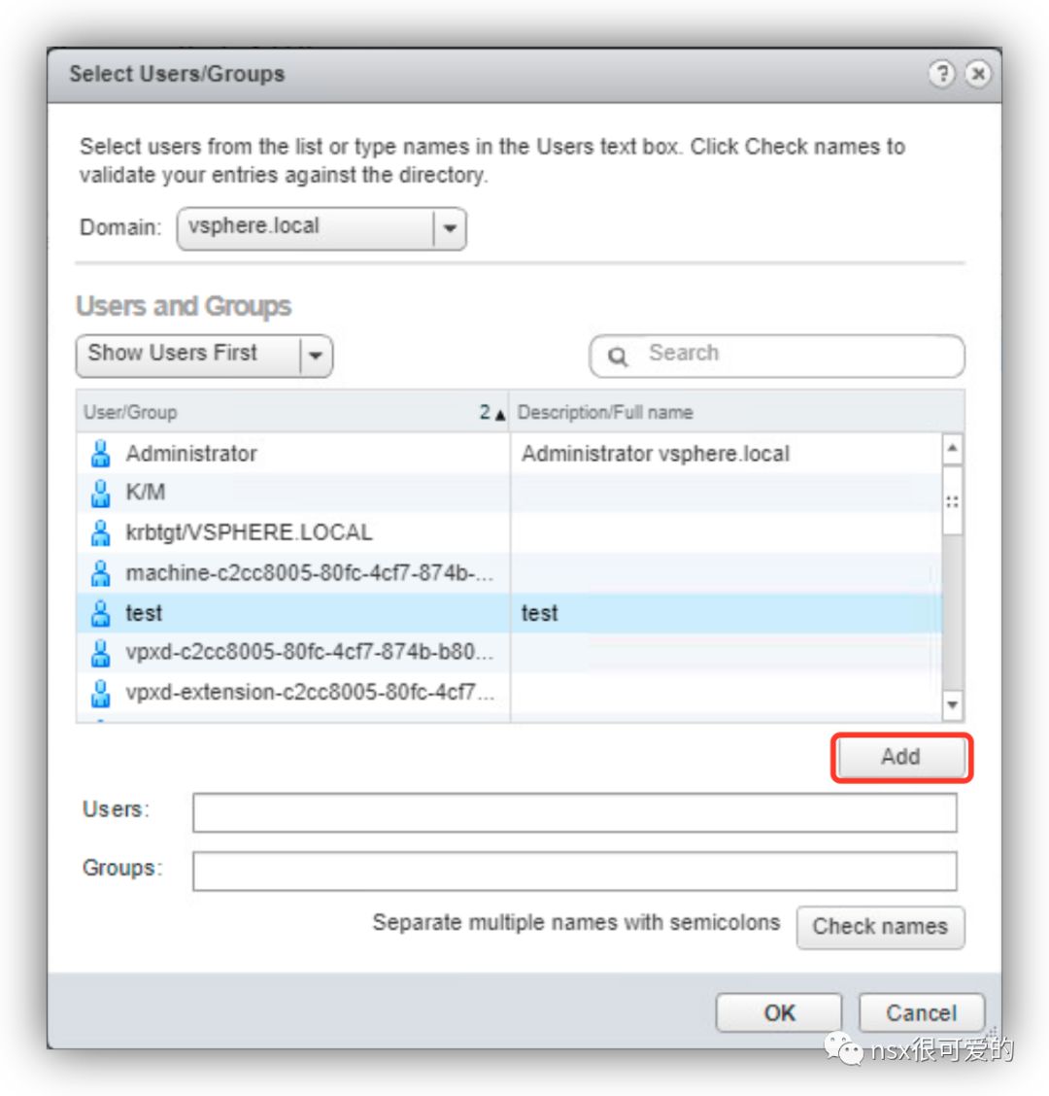Confirm with the OK button

[779, 1012]
